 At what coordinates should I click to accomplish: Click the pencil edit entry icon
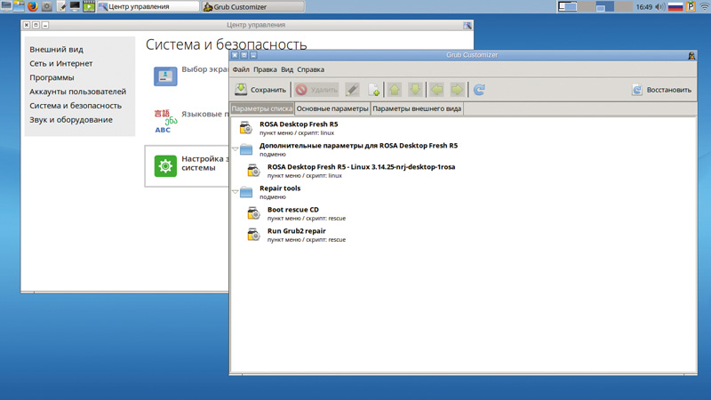(x=352, y=90)
